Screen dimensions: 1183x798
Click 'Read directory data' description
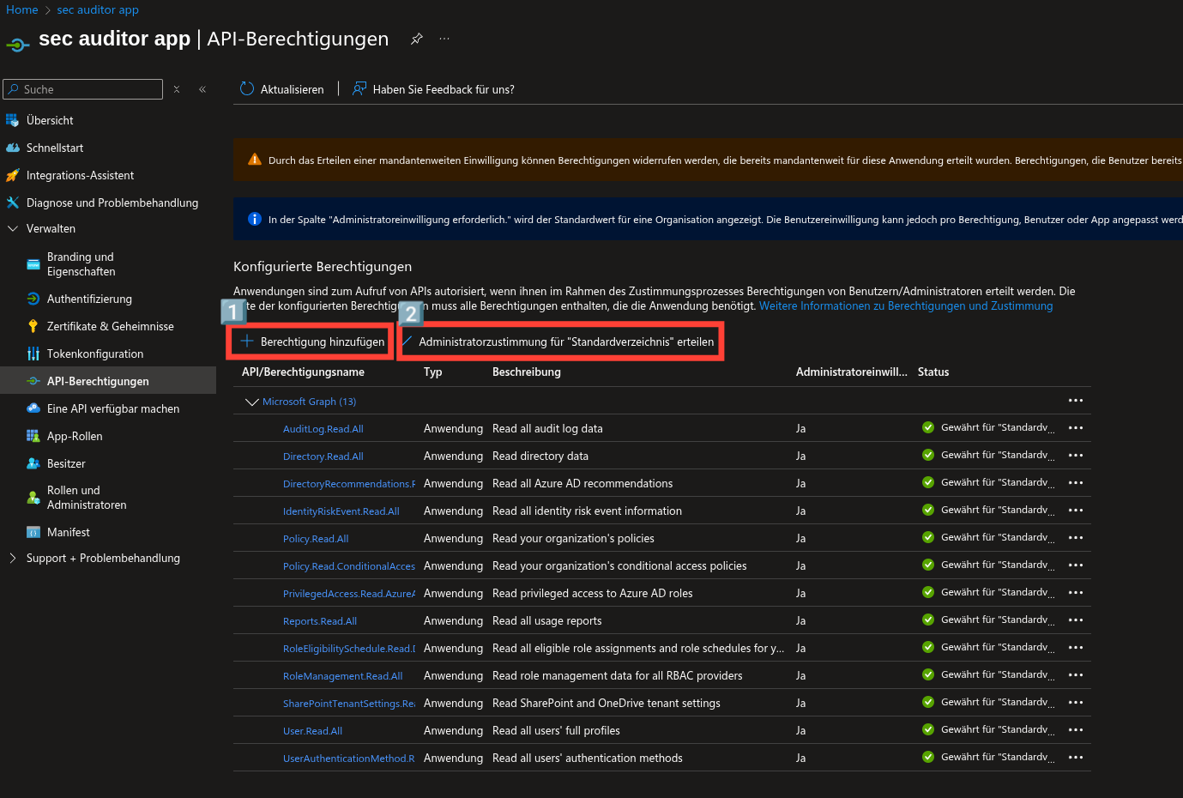tap(540, 456)
